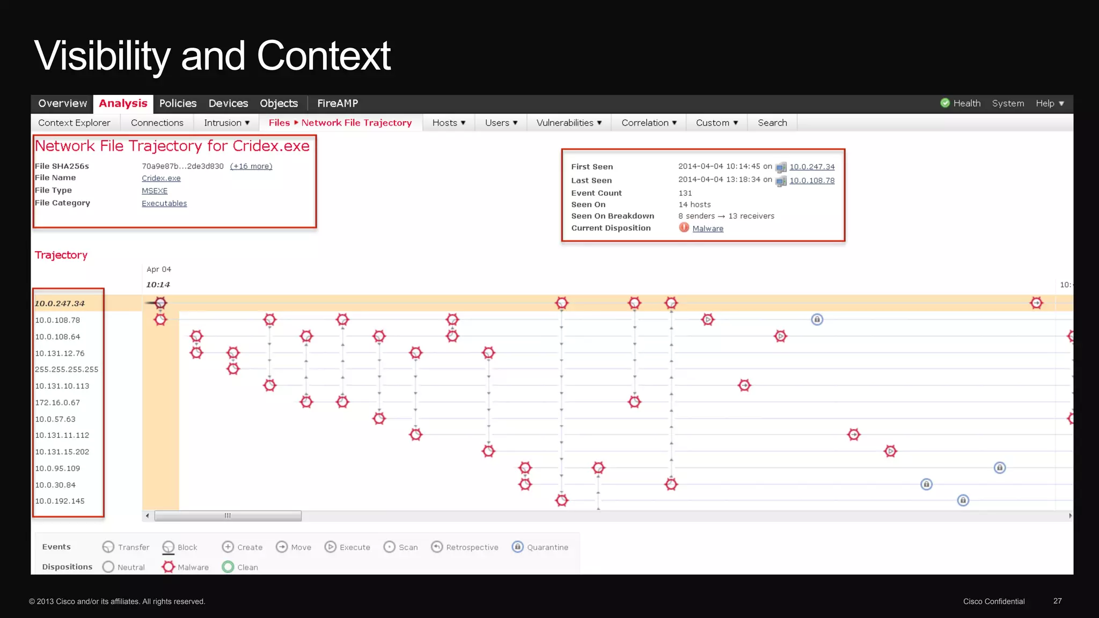Click host computer icon next to 10.0.108.78 link

pos(781,181)
